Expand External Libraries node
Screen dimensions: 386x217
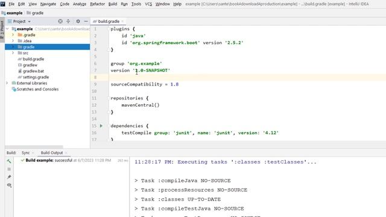(x=7, y=83)
